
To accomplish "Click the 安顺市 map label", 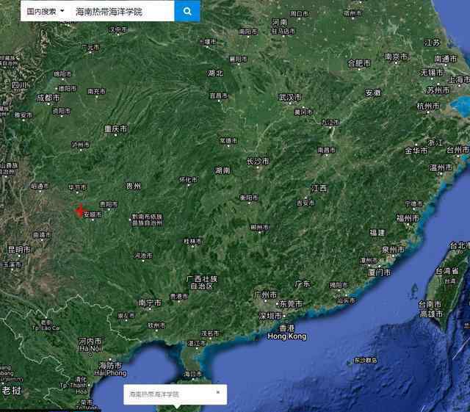I will pyautogui.click(x=93, y=214).
